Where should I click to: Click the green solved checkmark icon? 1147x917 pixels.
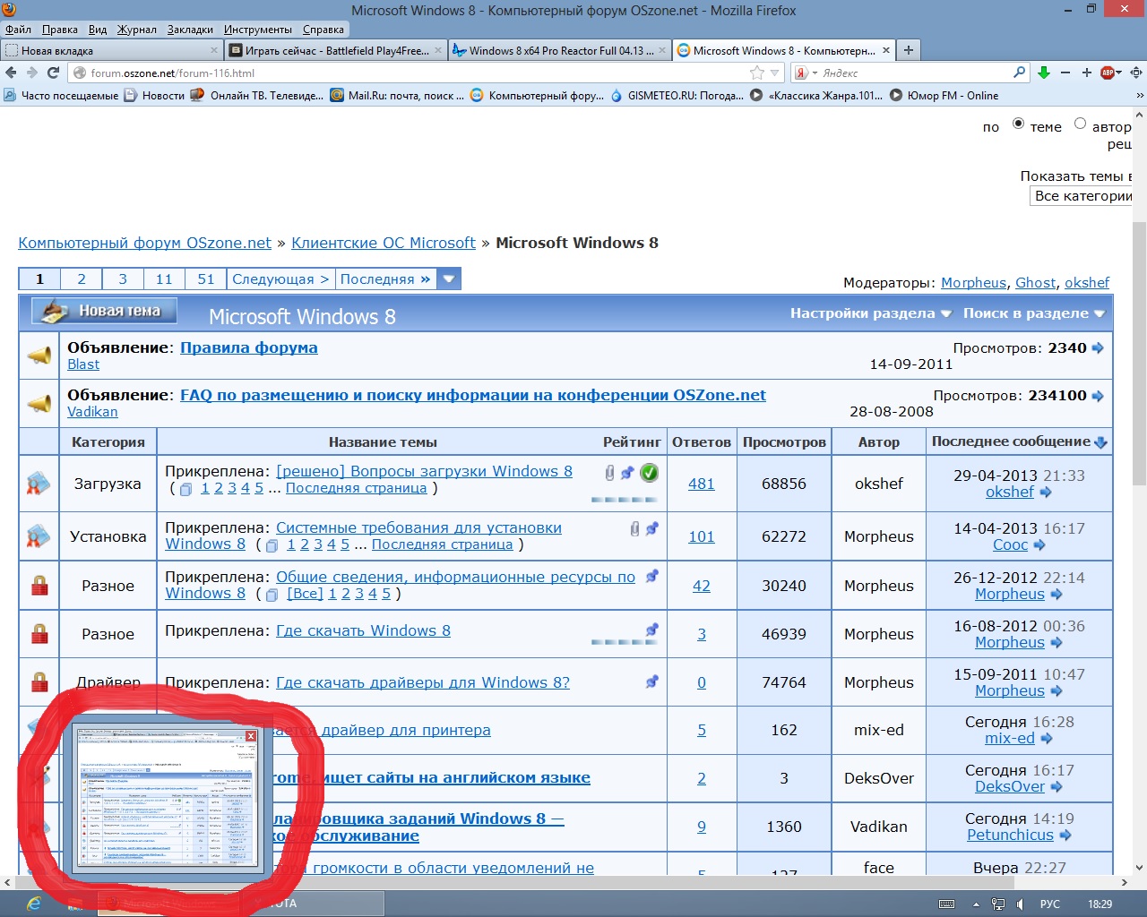[x=650, y=473]
